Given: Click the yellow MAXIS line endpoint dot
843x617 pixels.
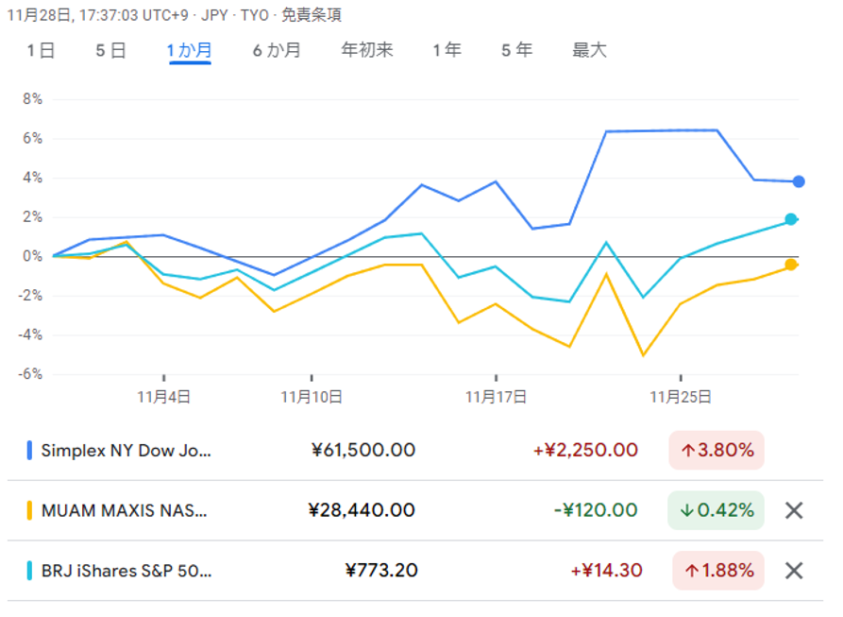Looking at the screenshot, I should pyautogui.click(x=791, y=265).
